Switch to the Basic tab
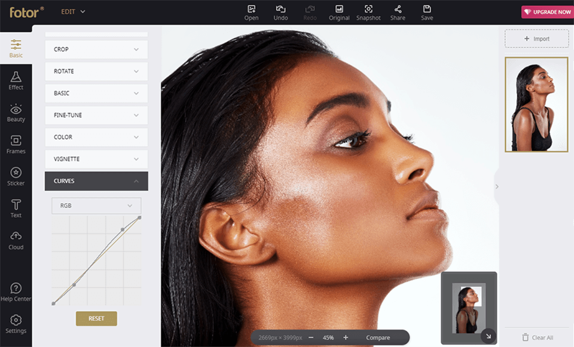This screenshot has height=347, width=574. 16,48
